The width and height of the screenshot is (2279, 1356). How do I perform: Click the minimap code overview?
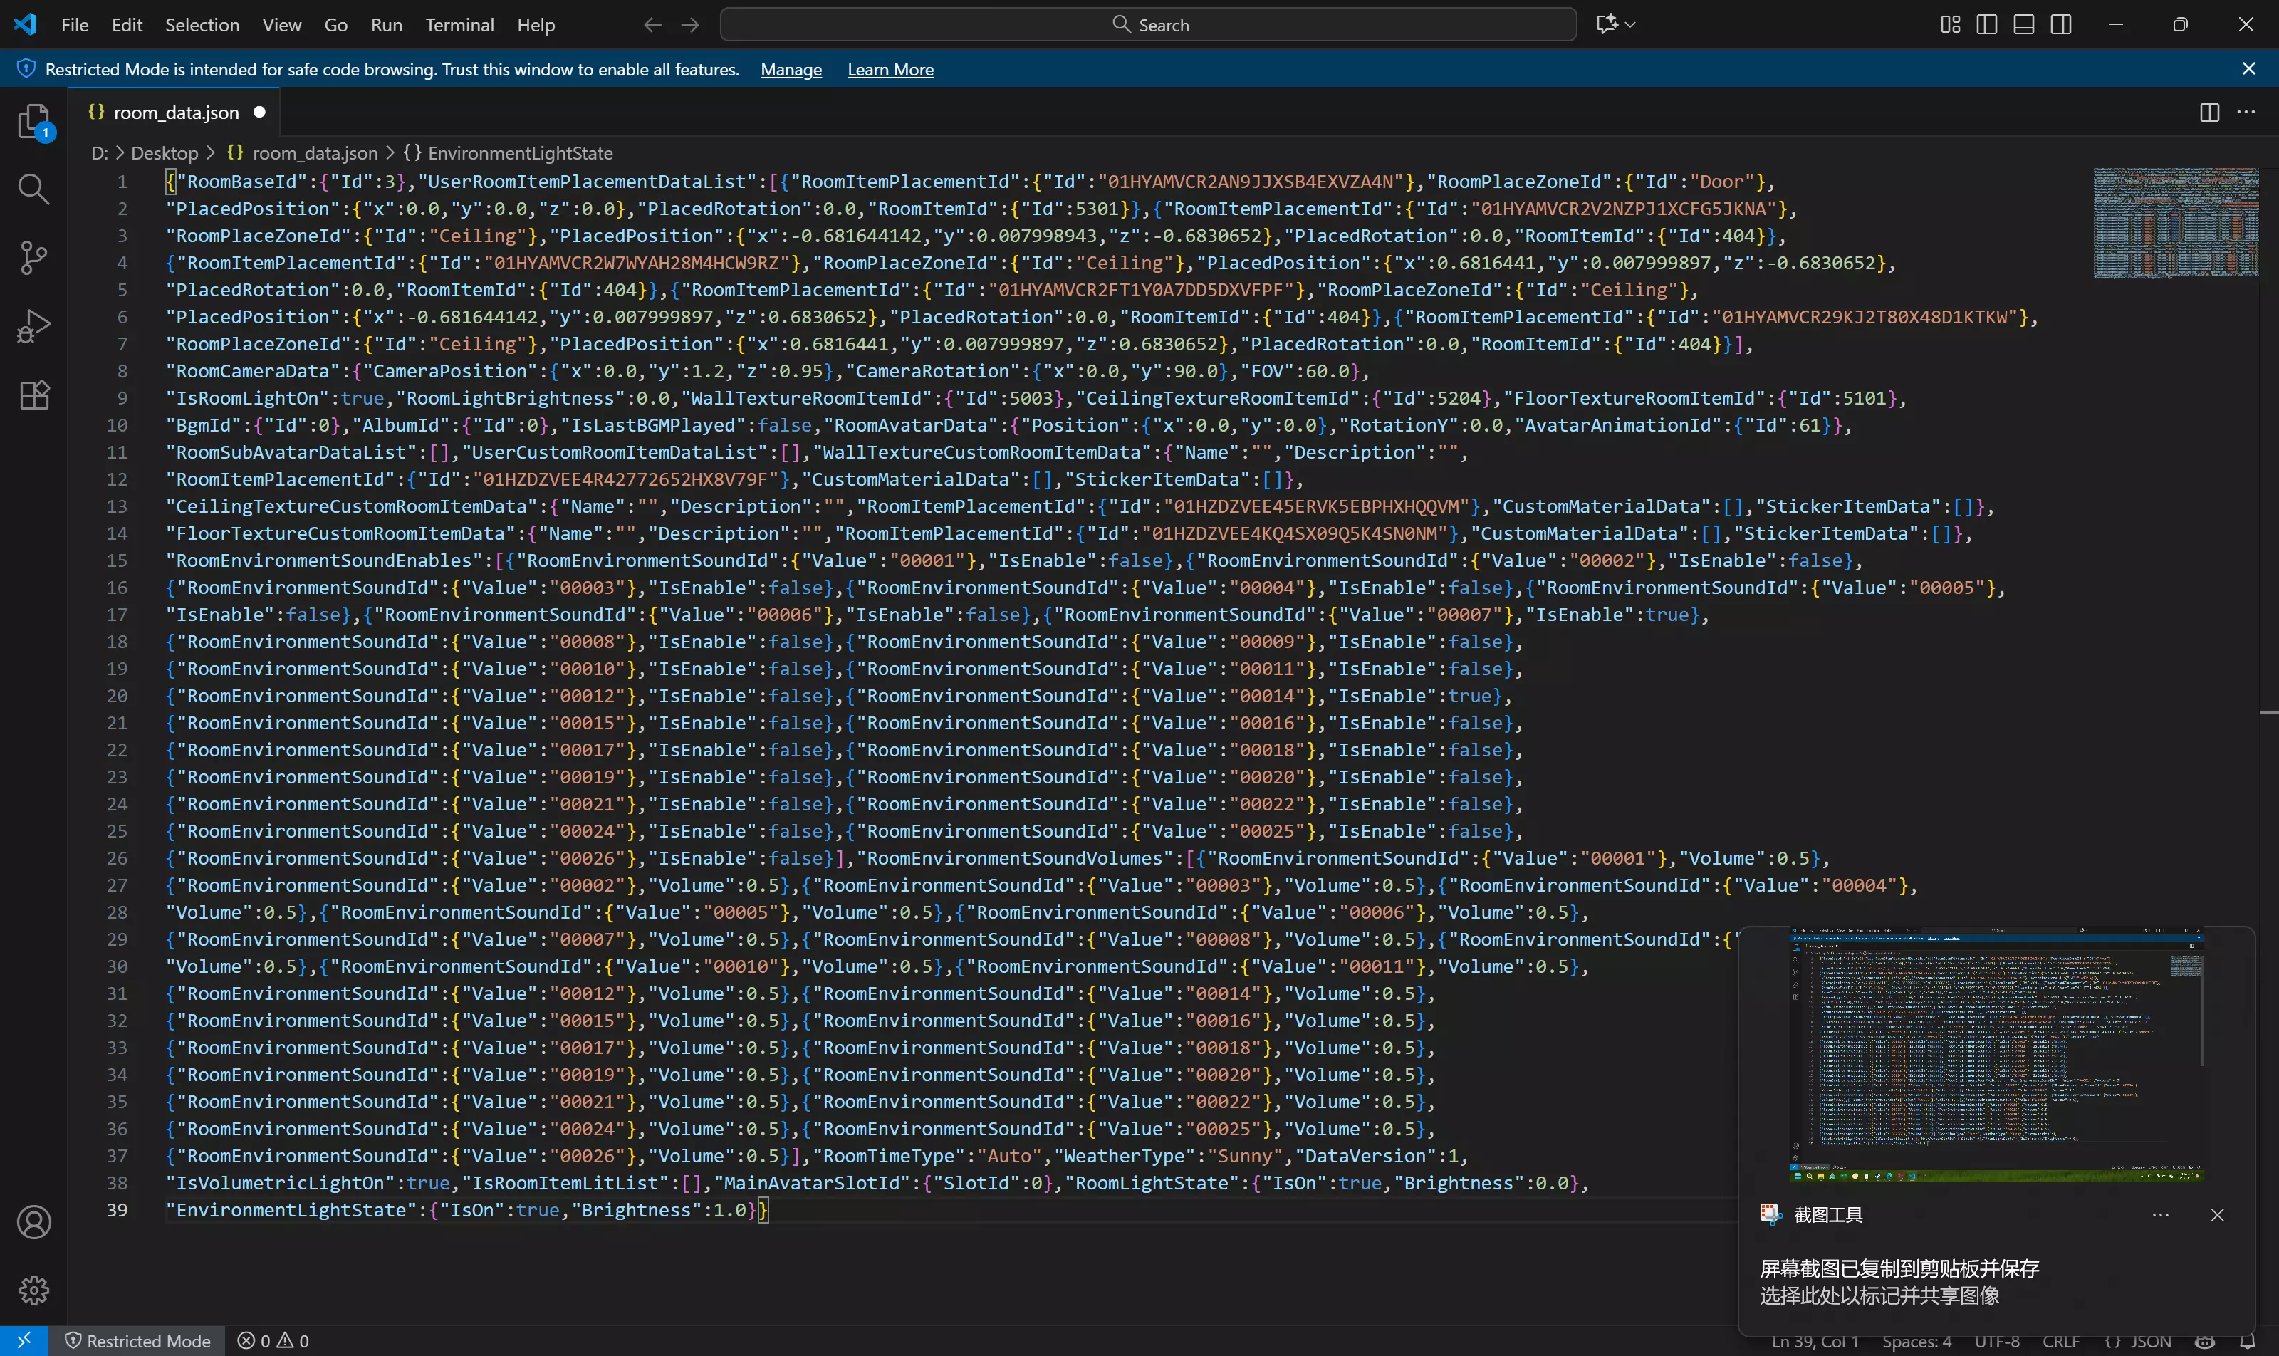coord(2175,223)
